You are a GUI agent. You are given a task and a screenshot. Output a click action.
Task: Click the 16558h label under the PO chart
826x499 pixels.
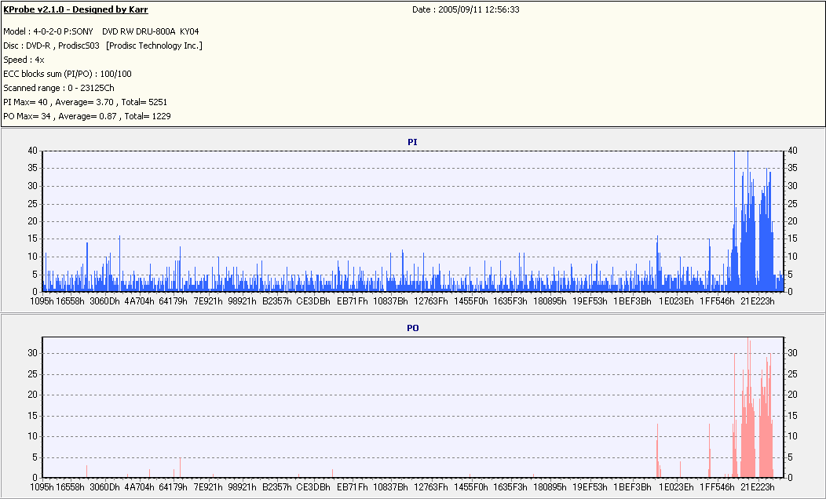(x=70, y=487)
